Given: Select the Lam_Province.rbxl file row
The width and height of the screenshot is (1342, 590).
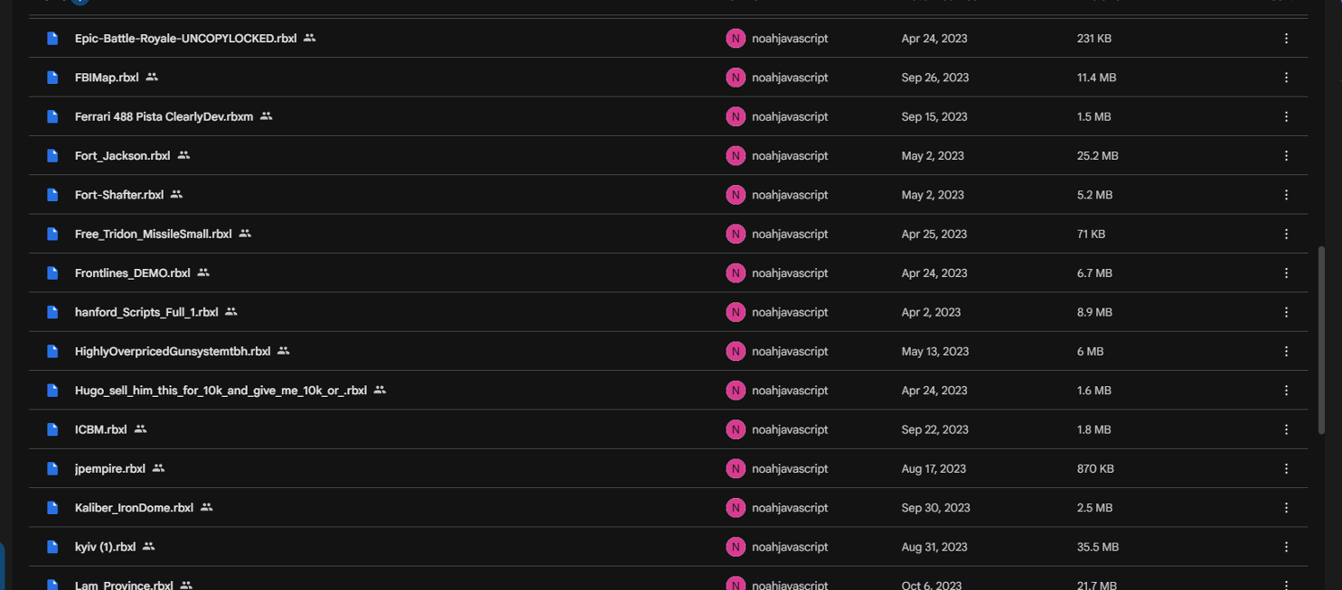Looking at the screenshot, I should [668, 581].
